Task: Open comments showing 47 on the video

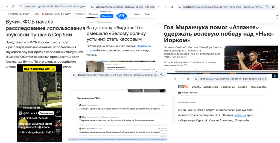Action: tap(58, 102)
